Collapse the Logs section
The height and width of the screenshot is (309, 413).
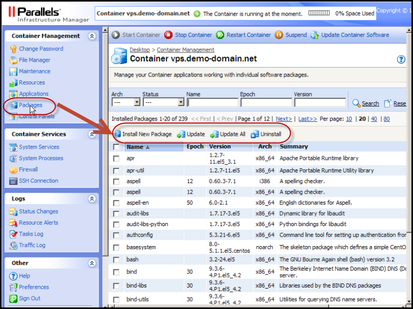92,199
